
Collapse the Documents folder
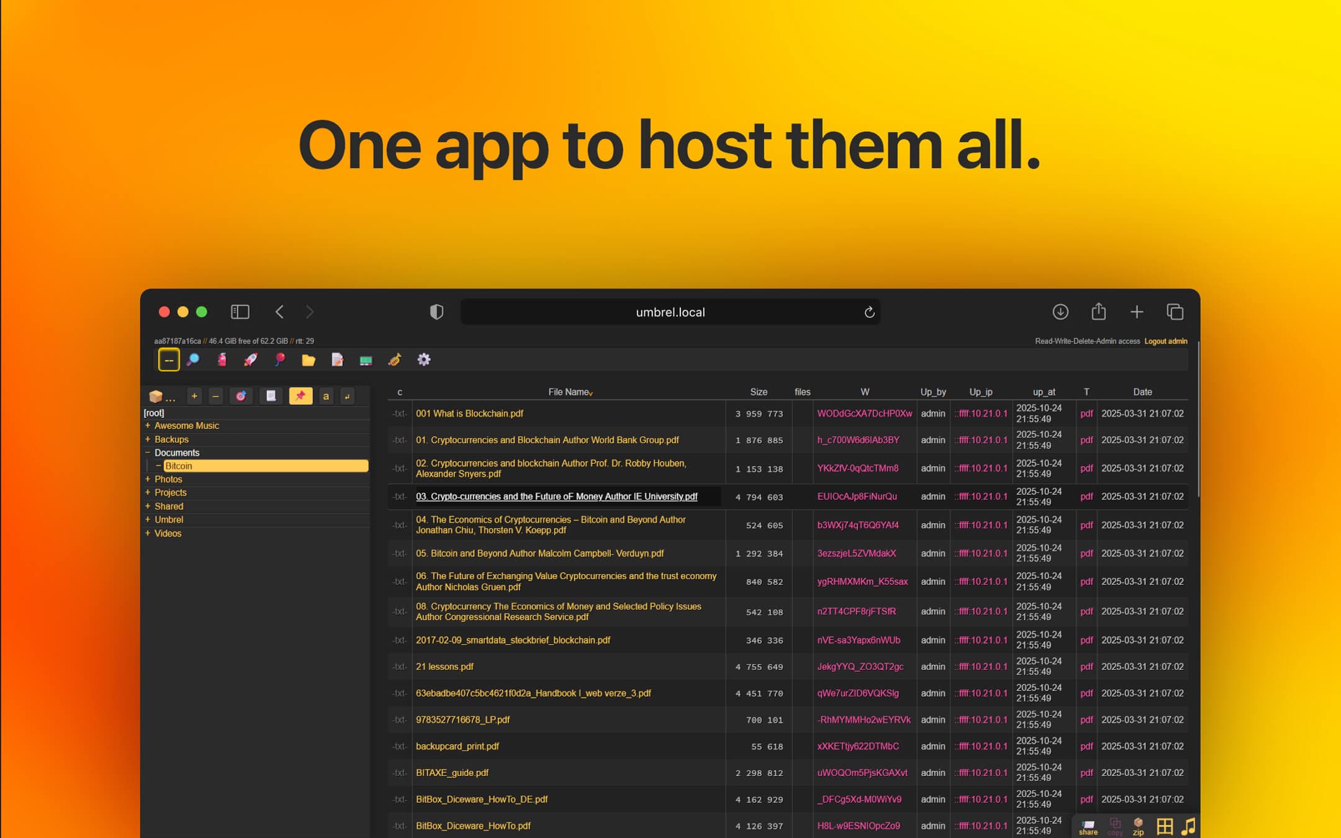148,452
